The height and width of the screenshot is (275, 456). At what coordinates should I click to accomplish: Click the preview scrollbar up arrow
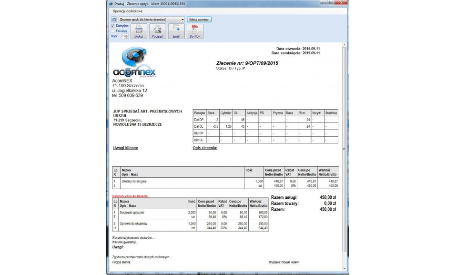[345, 45]
